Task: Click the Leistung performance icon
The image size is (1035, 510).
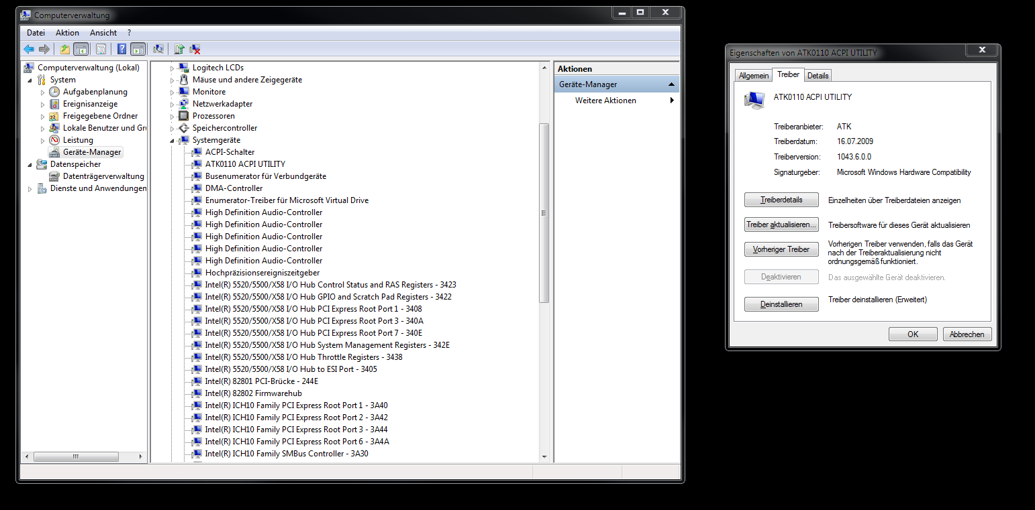Action: pos(54,140)
